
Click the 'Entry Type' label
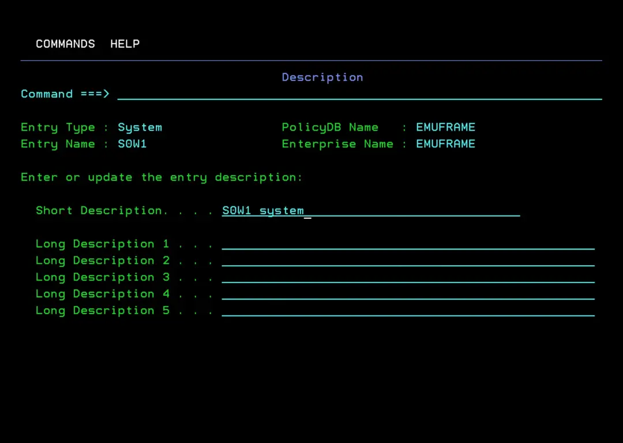coord(58,128)
